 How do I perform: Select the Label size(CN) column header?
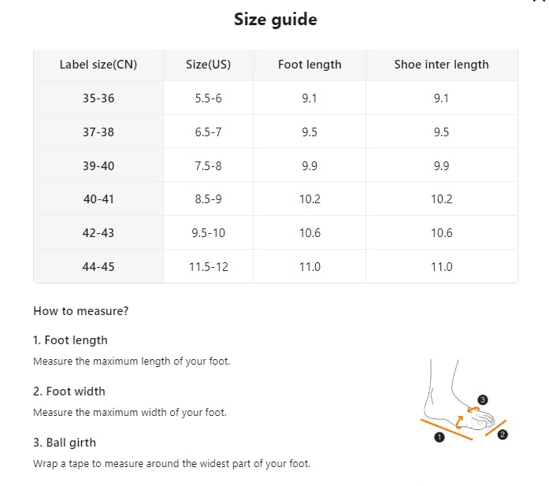[x=98, y=65]
